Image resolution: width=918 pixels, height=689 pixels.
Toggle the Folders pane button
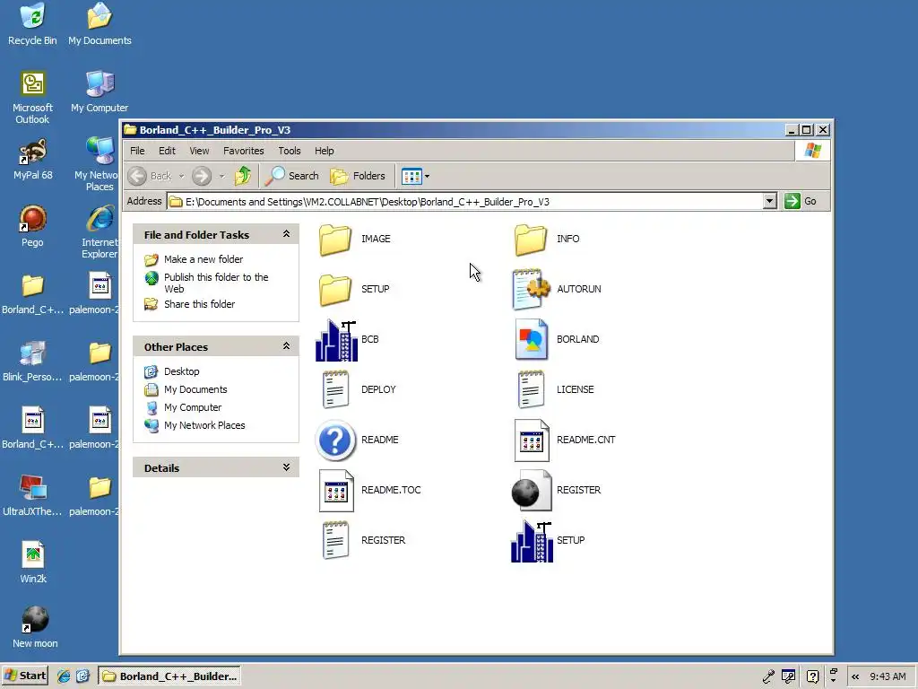click(357, 176)
